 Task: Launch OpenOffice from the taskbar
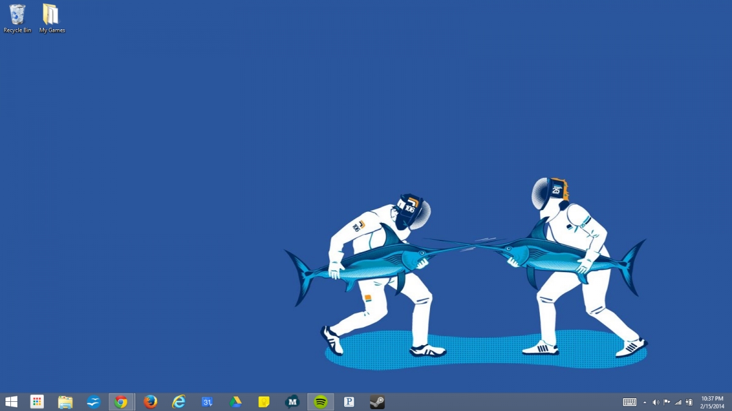93,402
